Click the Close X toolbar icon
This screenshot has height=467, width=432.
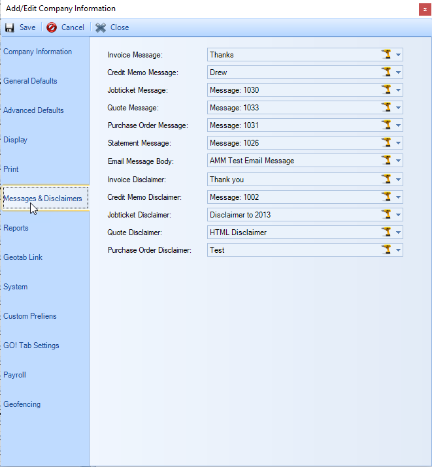tap(101, 27)
